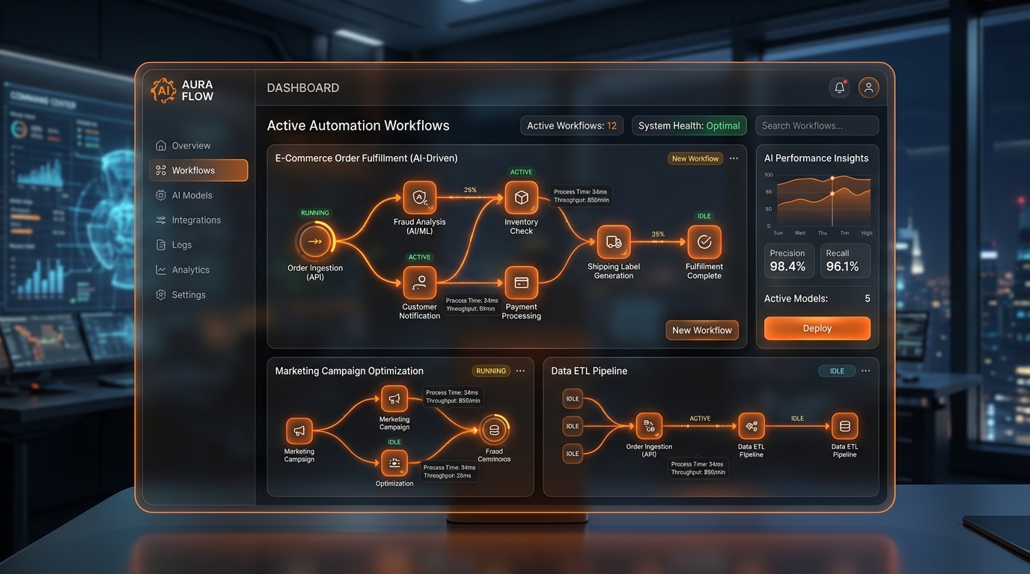Open the notifications bell

coord(840,87)
